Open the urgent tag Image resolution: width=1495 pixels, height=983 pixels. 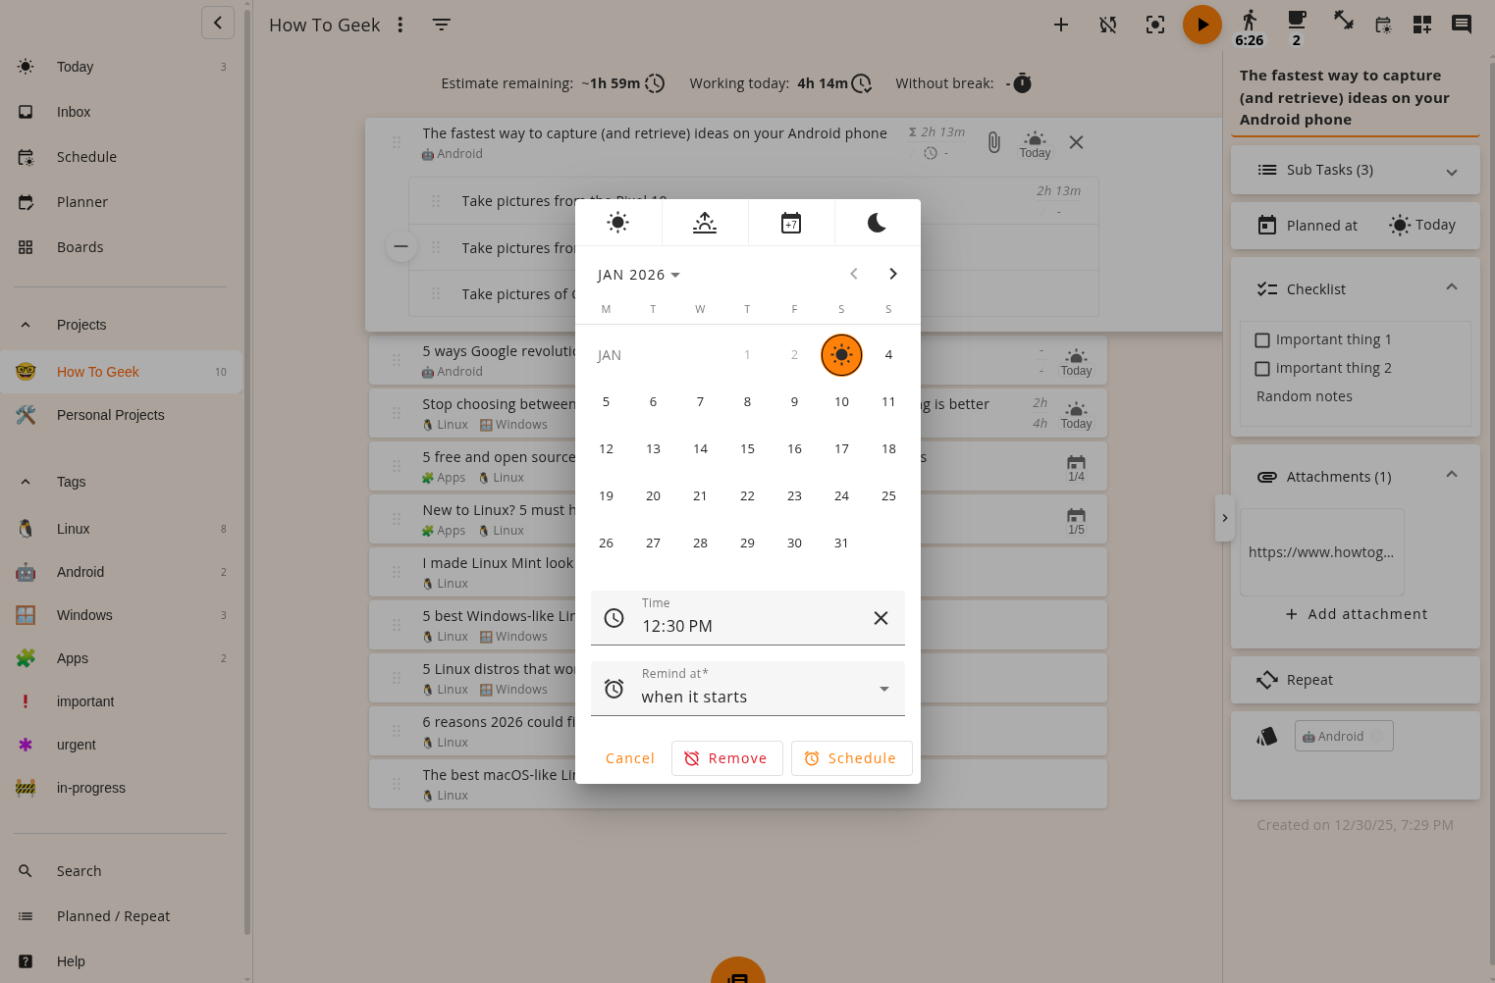(122, 745)
